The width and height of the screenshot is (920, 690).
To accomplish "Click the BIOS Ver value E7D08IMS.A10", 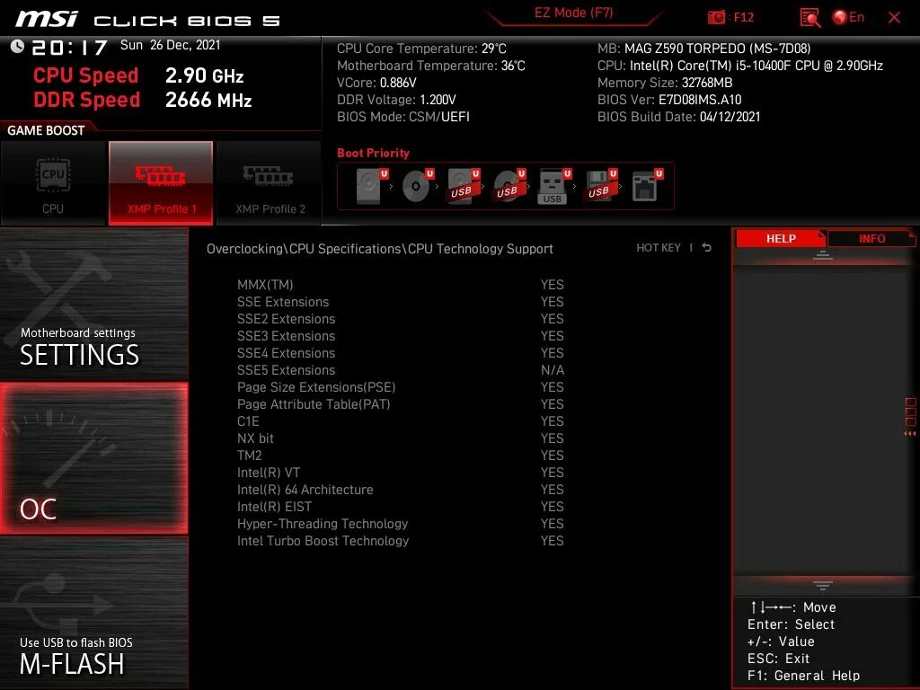I will point(700,99).
